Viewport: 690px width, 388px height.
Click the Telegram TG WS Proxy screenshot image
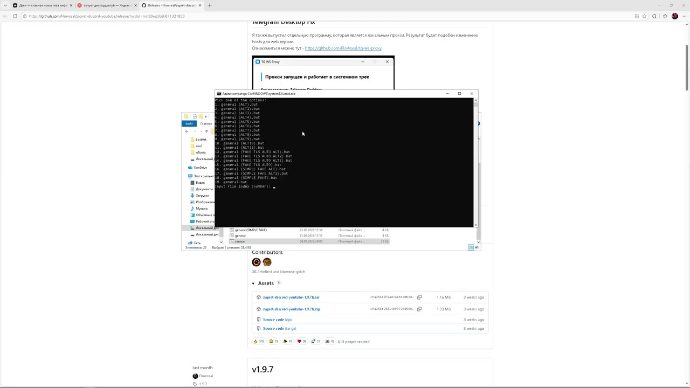pos(323,73)
